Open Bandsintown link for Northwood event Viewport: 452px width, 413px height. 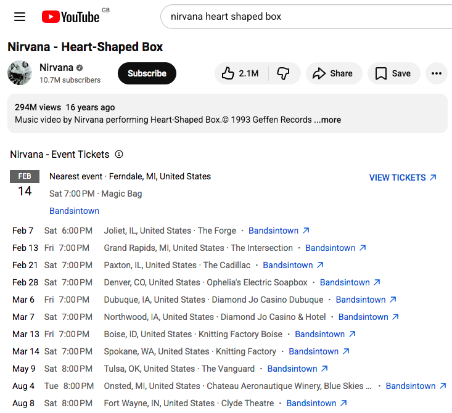(x=369, y=317)
